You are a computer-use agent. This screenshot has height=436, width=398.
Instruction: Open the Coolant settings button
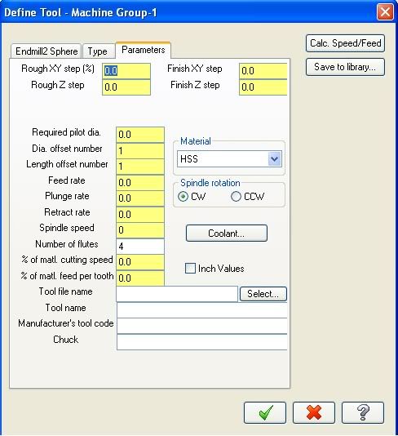coord(227,233)
